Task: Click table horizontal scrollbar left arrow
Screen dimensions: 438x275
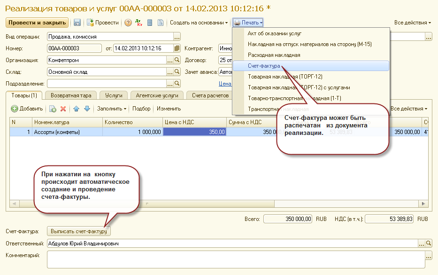Action: 14,204
